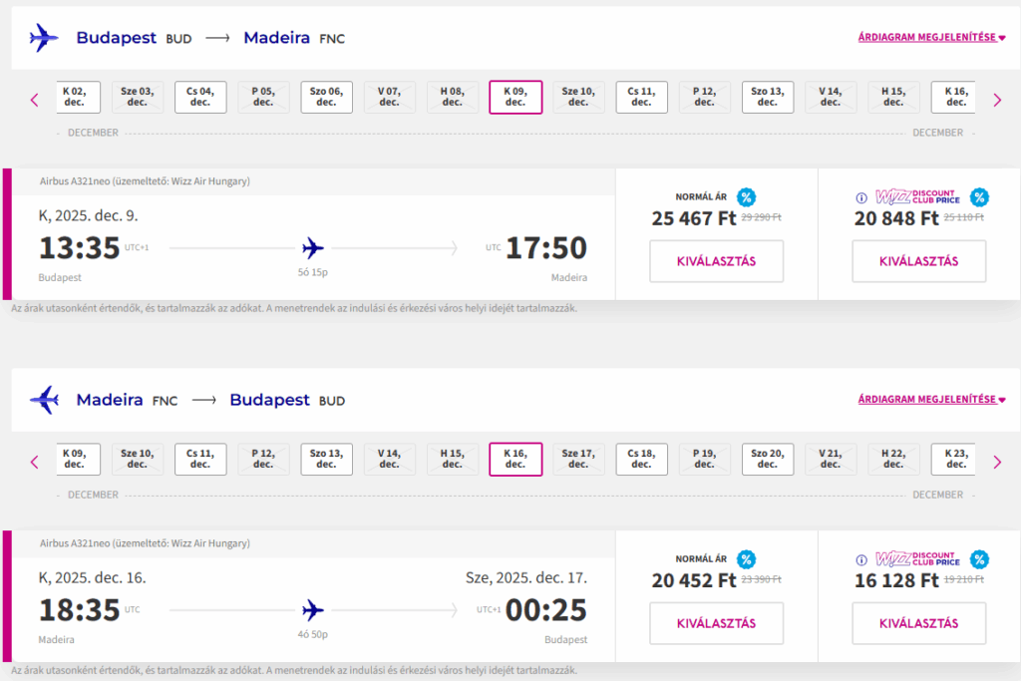Expand outbound Árdiagram megjelenítése price chart

pos(931,38)
